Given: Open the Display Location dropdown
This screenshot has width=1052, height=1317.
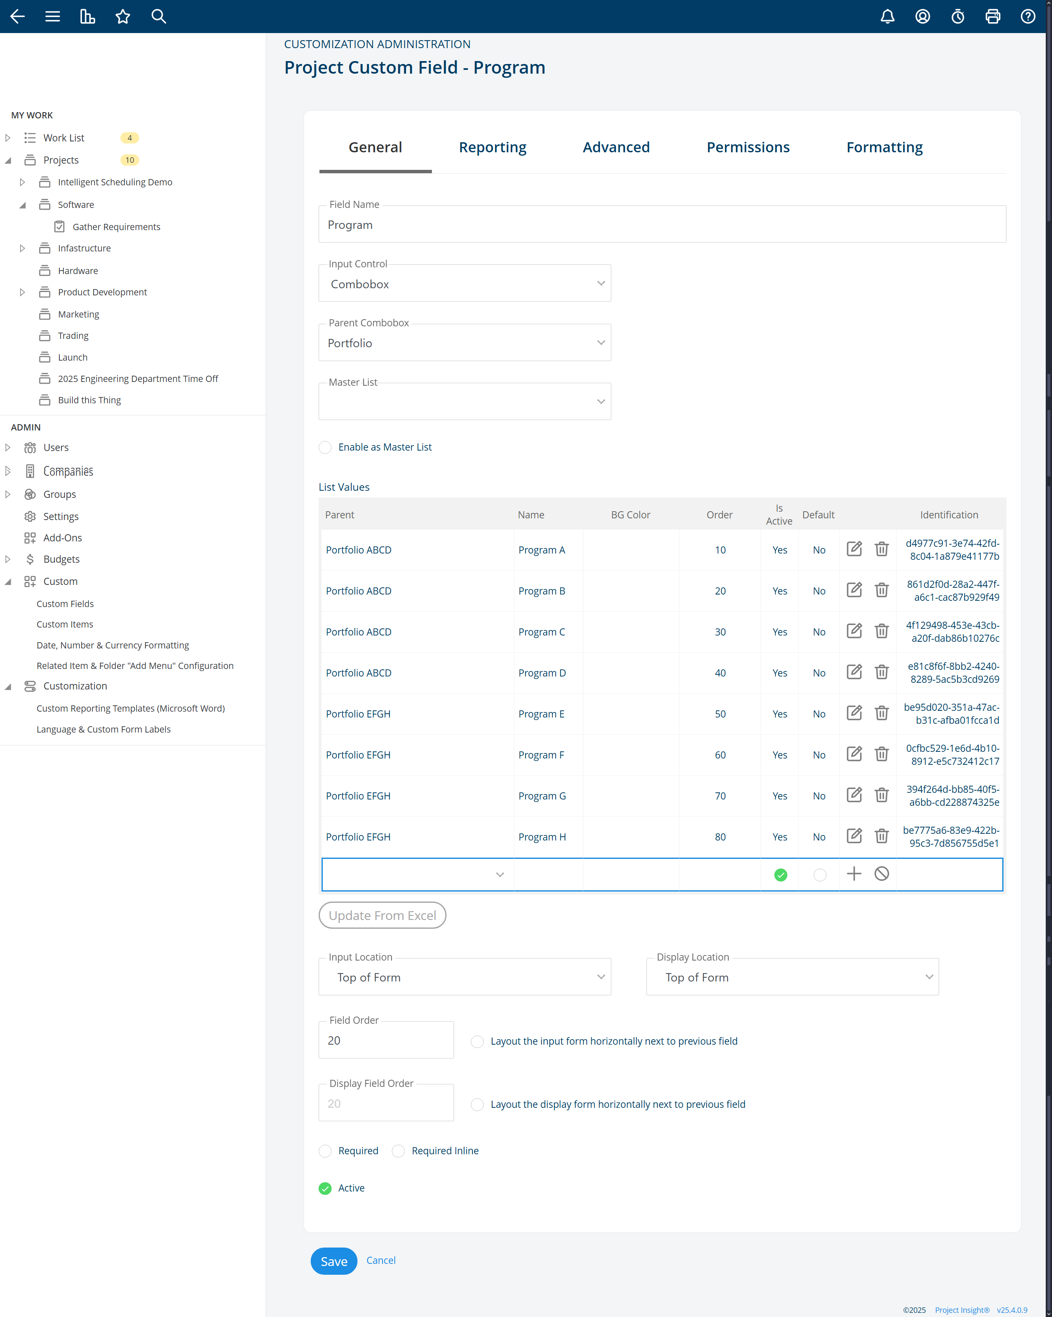Looking at the screenshot, I should (792, 977).
